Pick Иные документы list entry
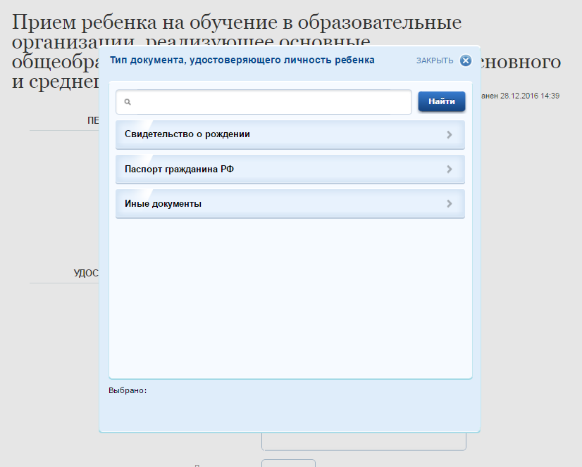This screenshot has width=582, height=467. click(163, 204)
